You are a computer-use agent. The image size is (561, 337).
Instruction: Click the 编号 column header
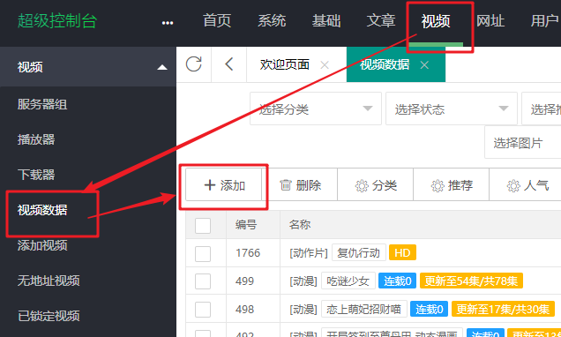pos(246,225)
